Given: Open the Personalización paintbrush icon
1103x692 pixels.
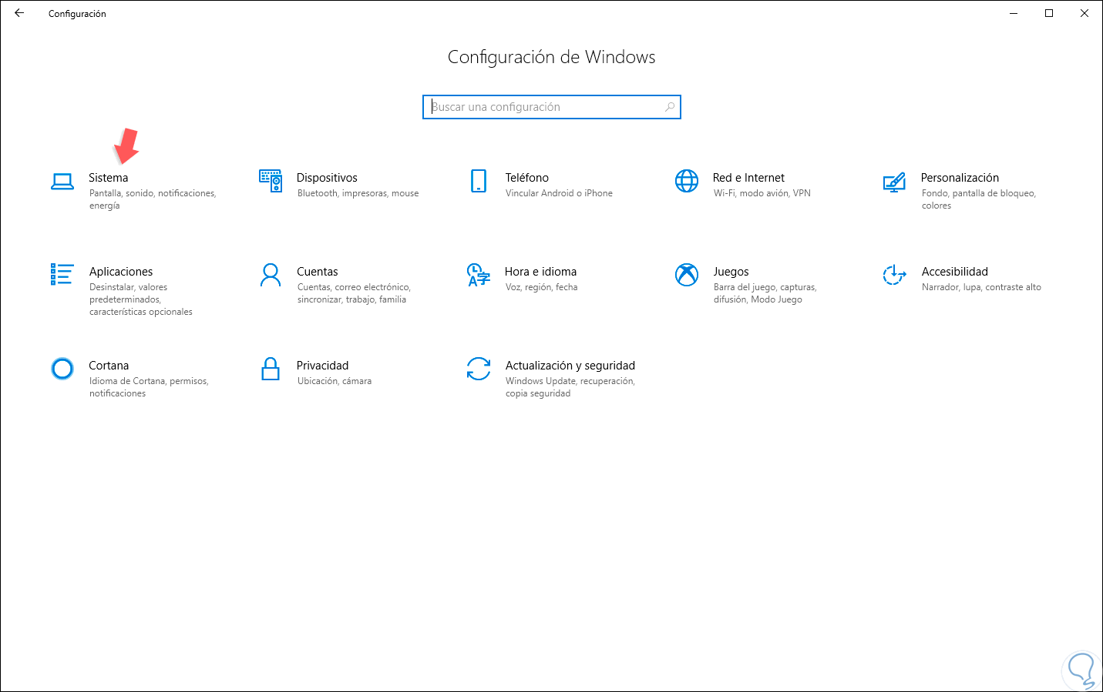Looking at the screenshot, I should pos(894,182).
